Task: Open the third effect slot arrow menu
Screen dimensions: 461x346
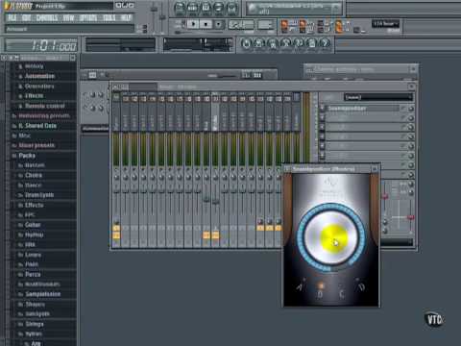Action: pos(323,127)
